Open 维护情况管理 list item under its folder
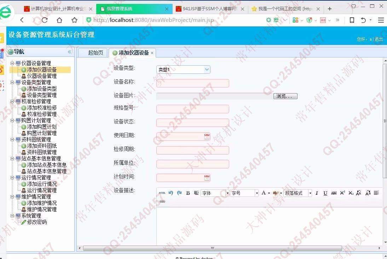Viewport: 387px width, 259px height. [42, 209]
